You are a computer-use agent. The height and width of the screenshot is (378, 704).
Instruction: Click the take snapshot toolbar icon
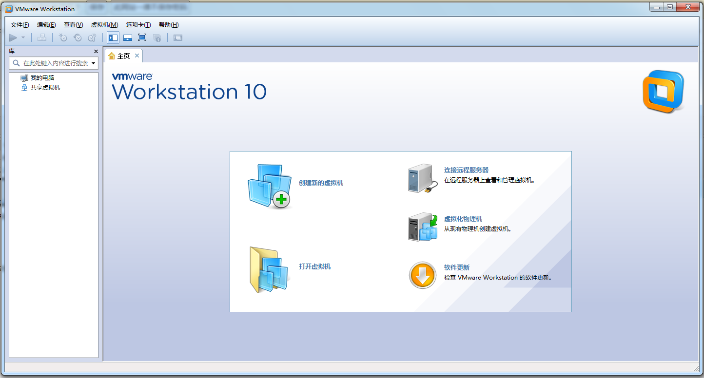63,38
